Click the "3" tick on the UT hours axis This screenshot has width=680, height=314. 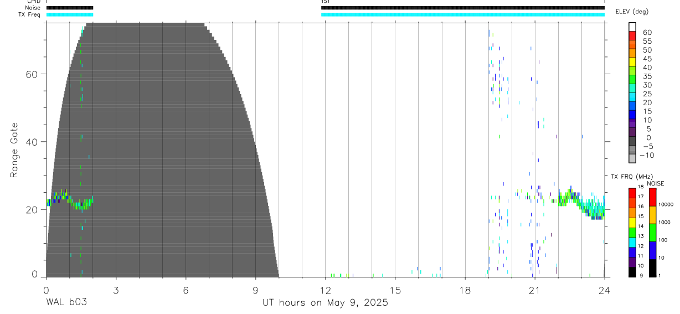pyautogui.click(x=116, y=290)
